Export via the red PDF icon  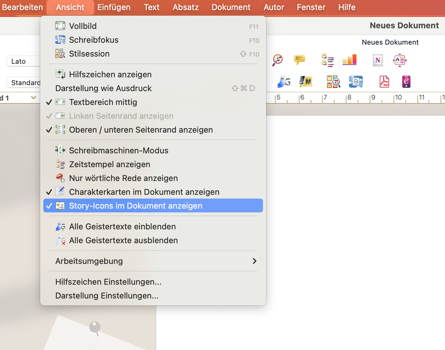tap(384, 82)
